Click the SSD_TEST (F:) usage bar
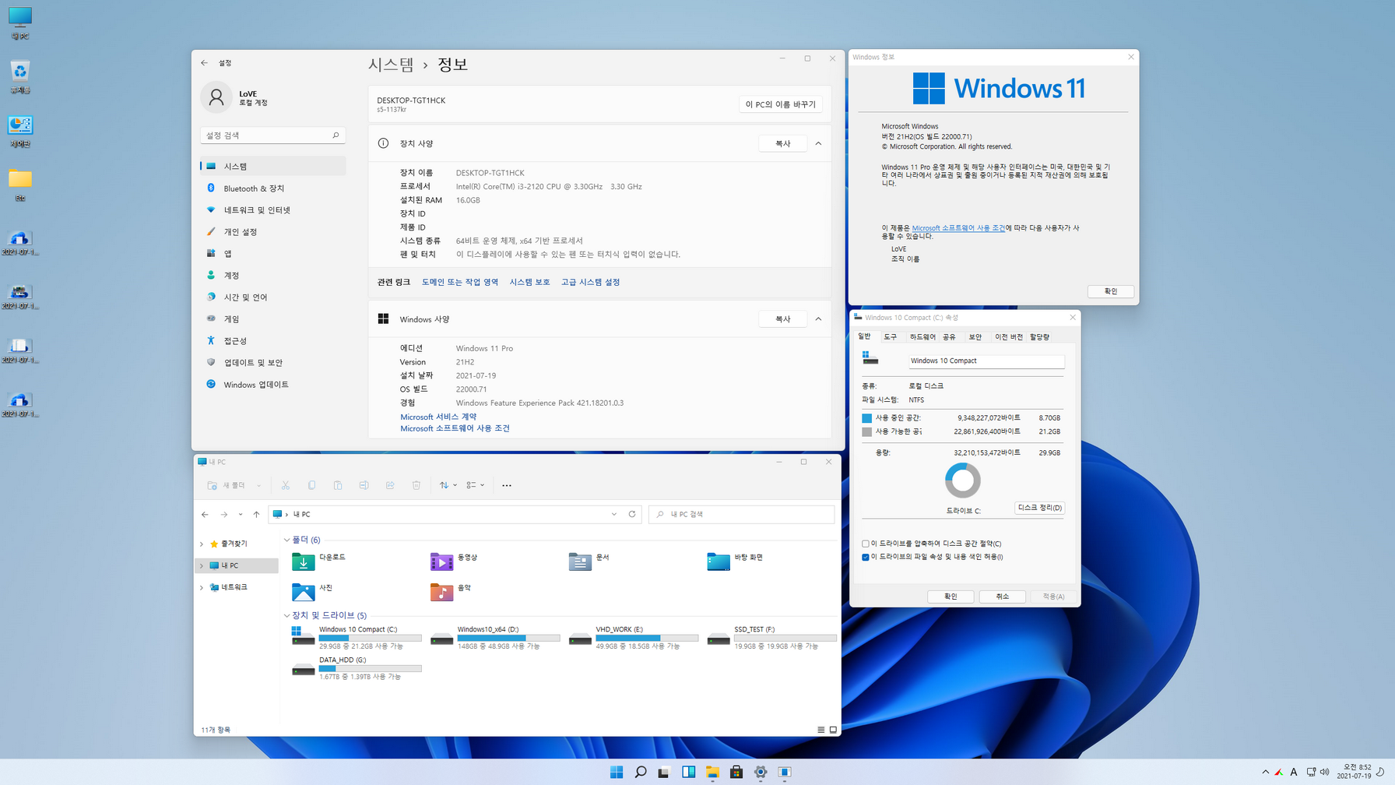 (x=785, y=638)
